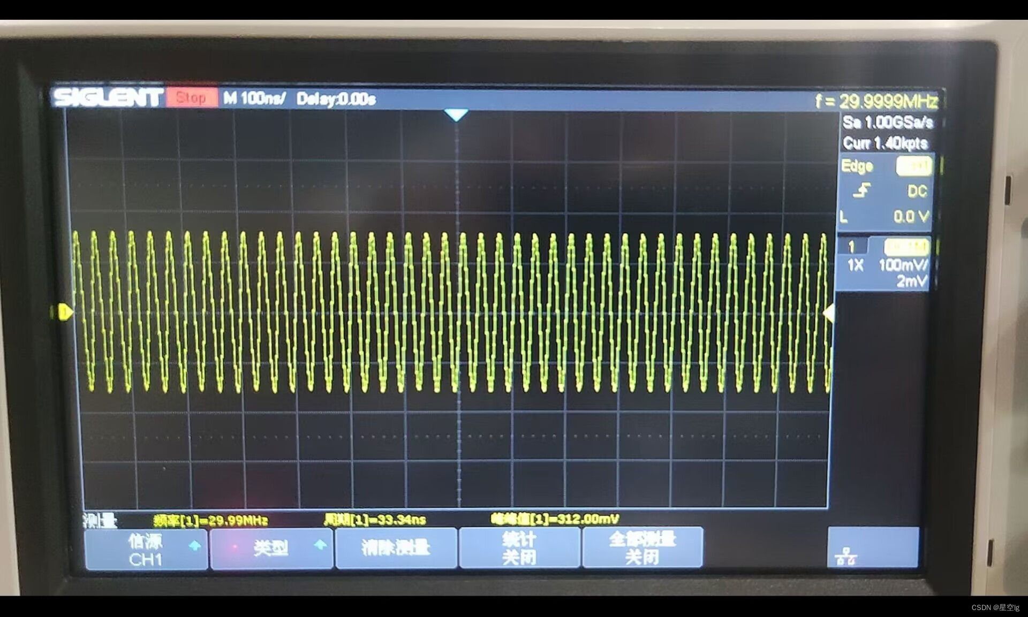Click the Delay:0.00s readout

(x=336, y=99)
